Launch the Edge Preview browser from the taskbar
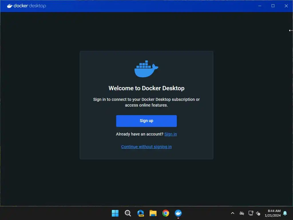The height and width of the screenshot is (220, 293). coord(140,213)
